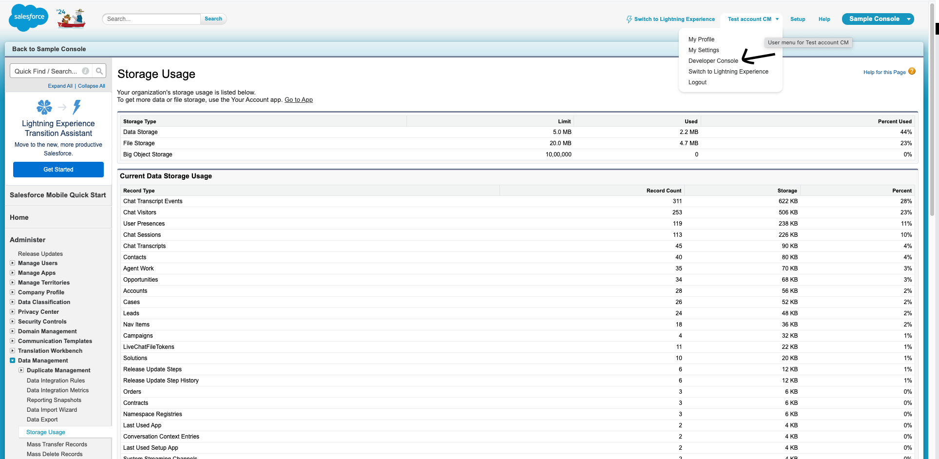Open Data Export in sidebar

pyautogui.click(x=42, y=420)
